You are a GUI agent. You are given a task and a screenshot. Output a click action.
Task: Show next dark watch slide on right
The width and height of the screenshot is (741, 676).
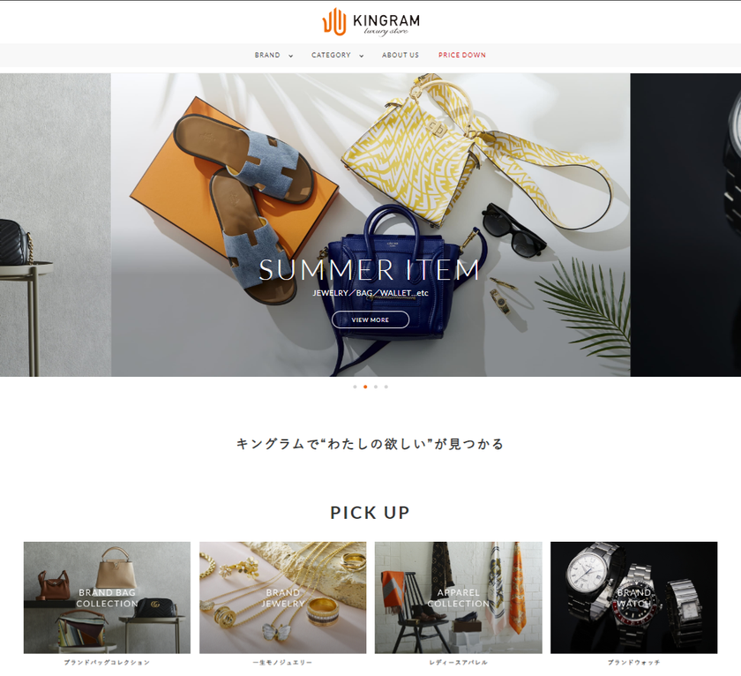coord(685,225)
